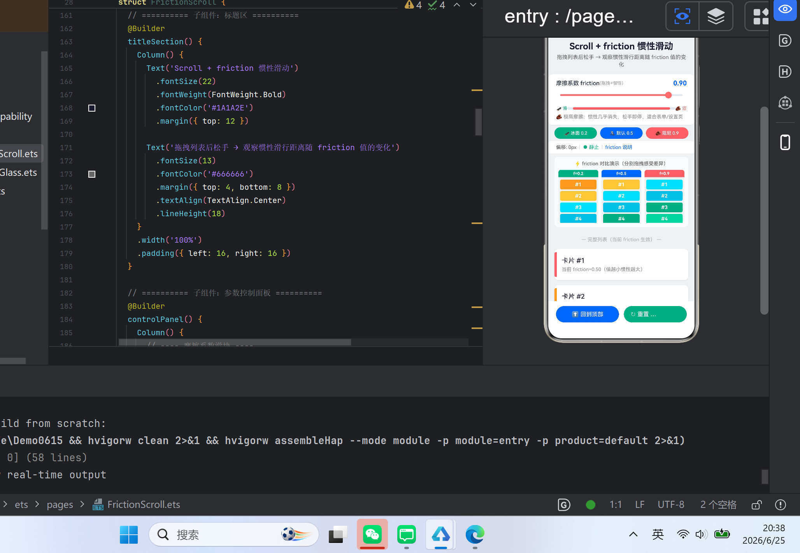Open the 'friction 说明' link in preview
Image resolution: width=800 pixels, height=553 pixels.
pyautogui.click(x=618, y=147)
